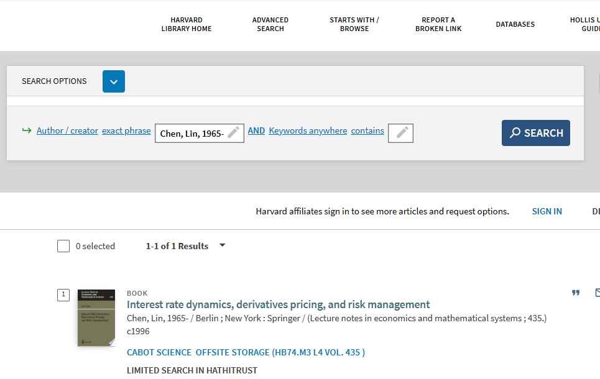The image size is (600, 379).
Task: Open the Databases menu item
Action: (515, 24)
